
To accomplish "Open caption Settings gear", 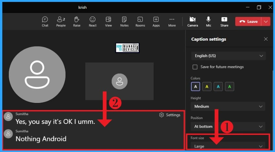I will click(x=170, y=115).
